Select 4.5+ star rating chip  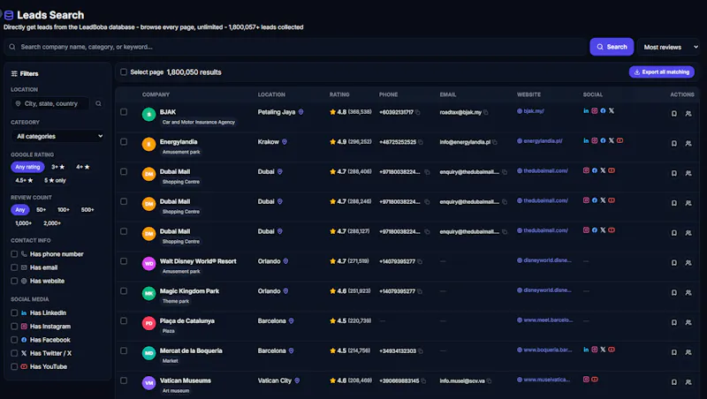tap(24, 181)
